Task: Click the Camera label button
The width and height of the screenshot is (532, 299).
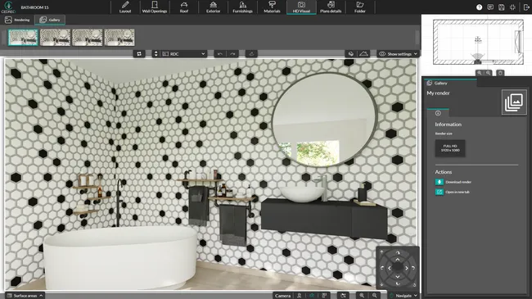Action: pos(282,296)
